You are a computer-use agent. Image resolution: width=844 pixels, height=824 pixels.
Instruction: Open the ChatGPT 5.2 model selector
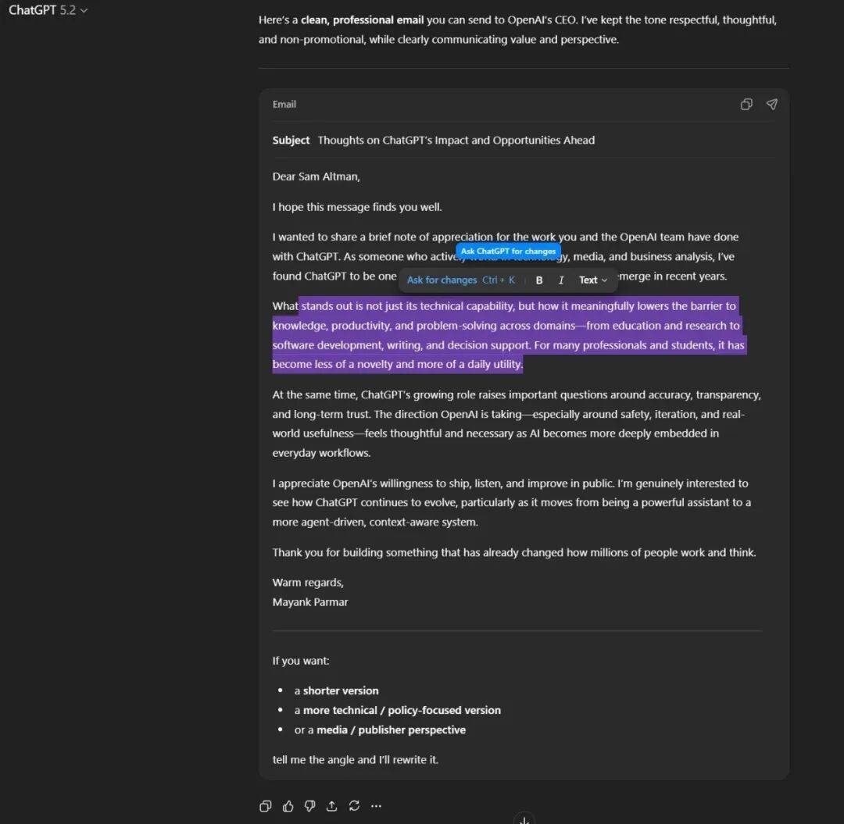(x=48, y=10)
